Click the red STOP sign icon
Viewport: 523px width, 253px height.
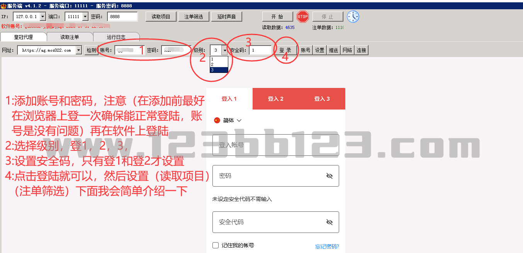click(x=303, y=17)
